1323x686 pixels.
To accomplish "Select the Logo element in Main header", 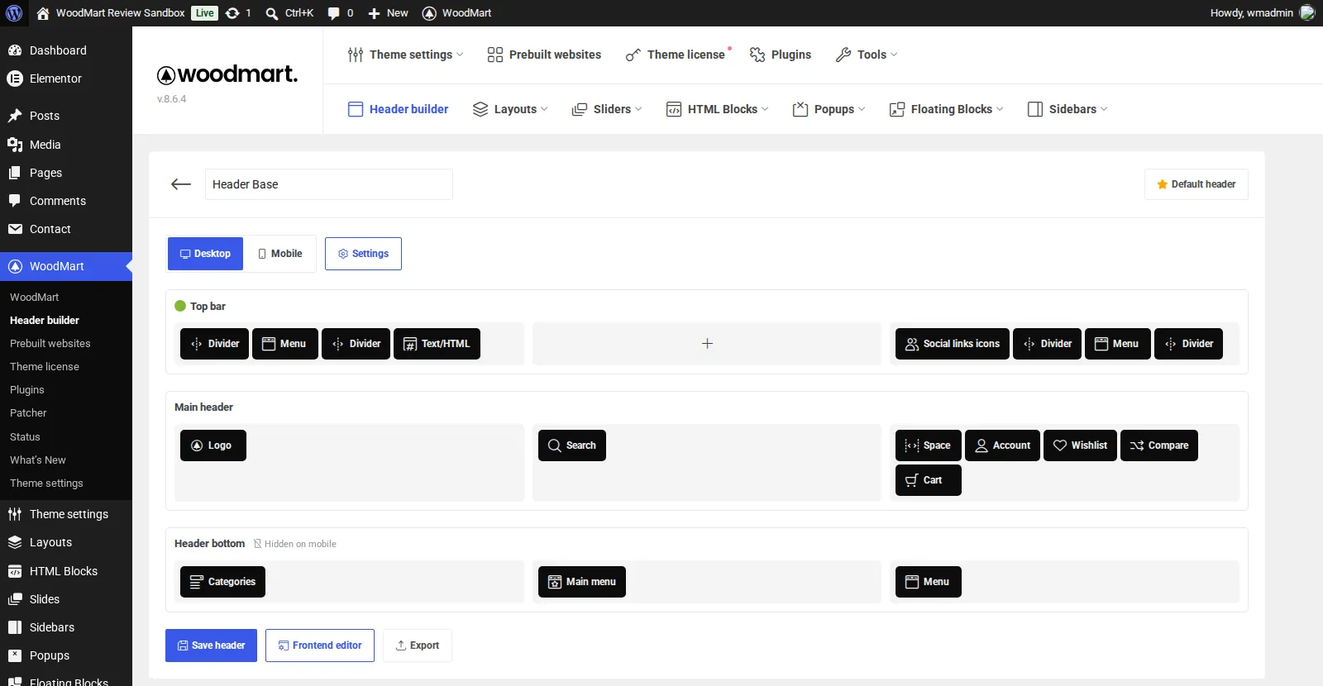I will click(213, 445).
